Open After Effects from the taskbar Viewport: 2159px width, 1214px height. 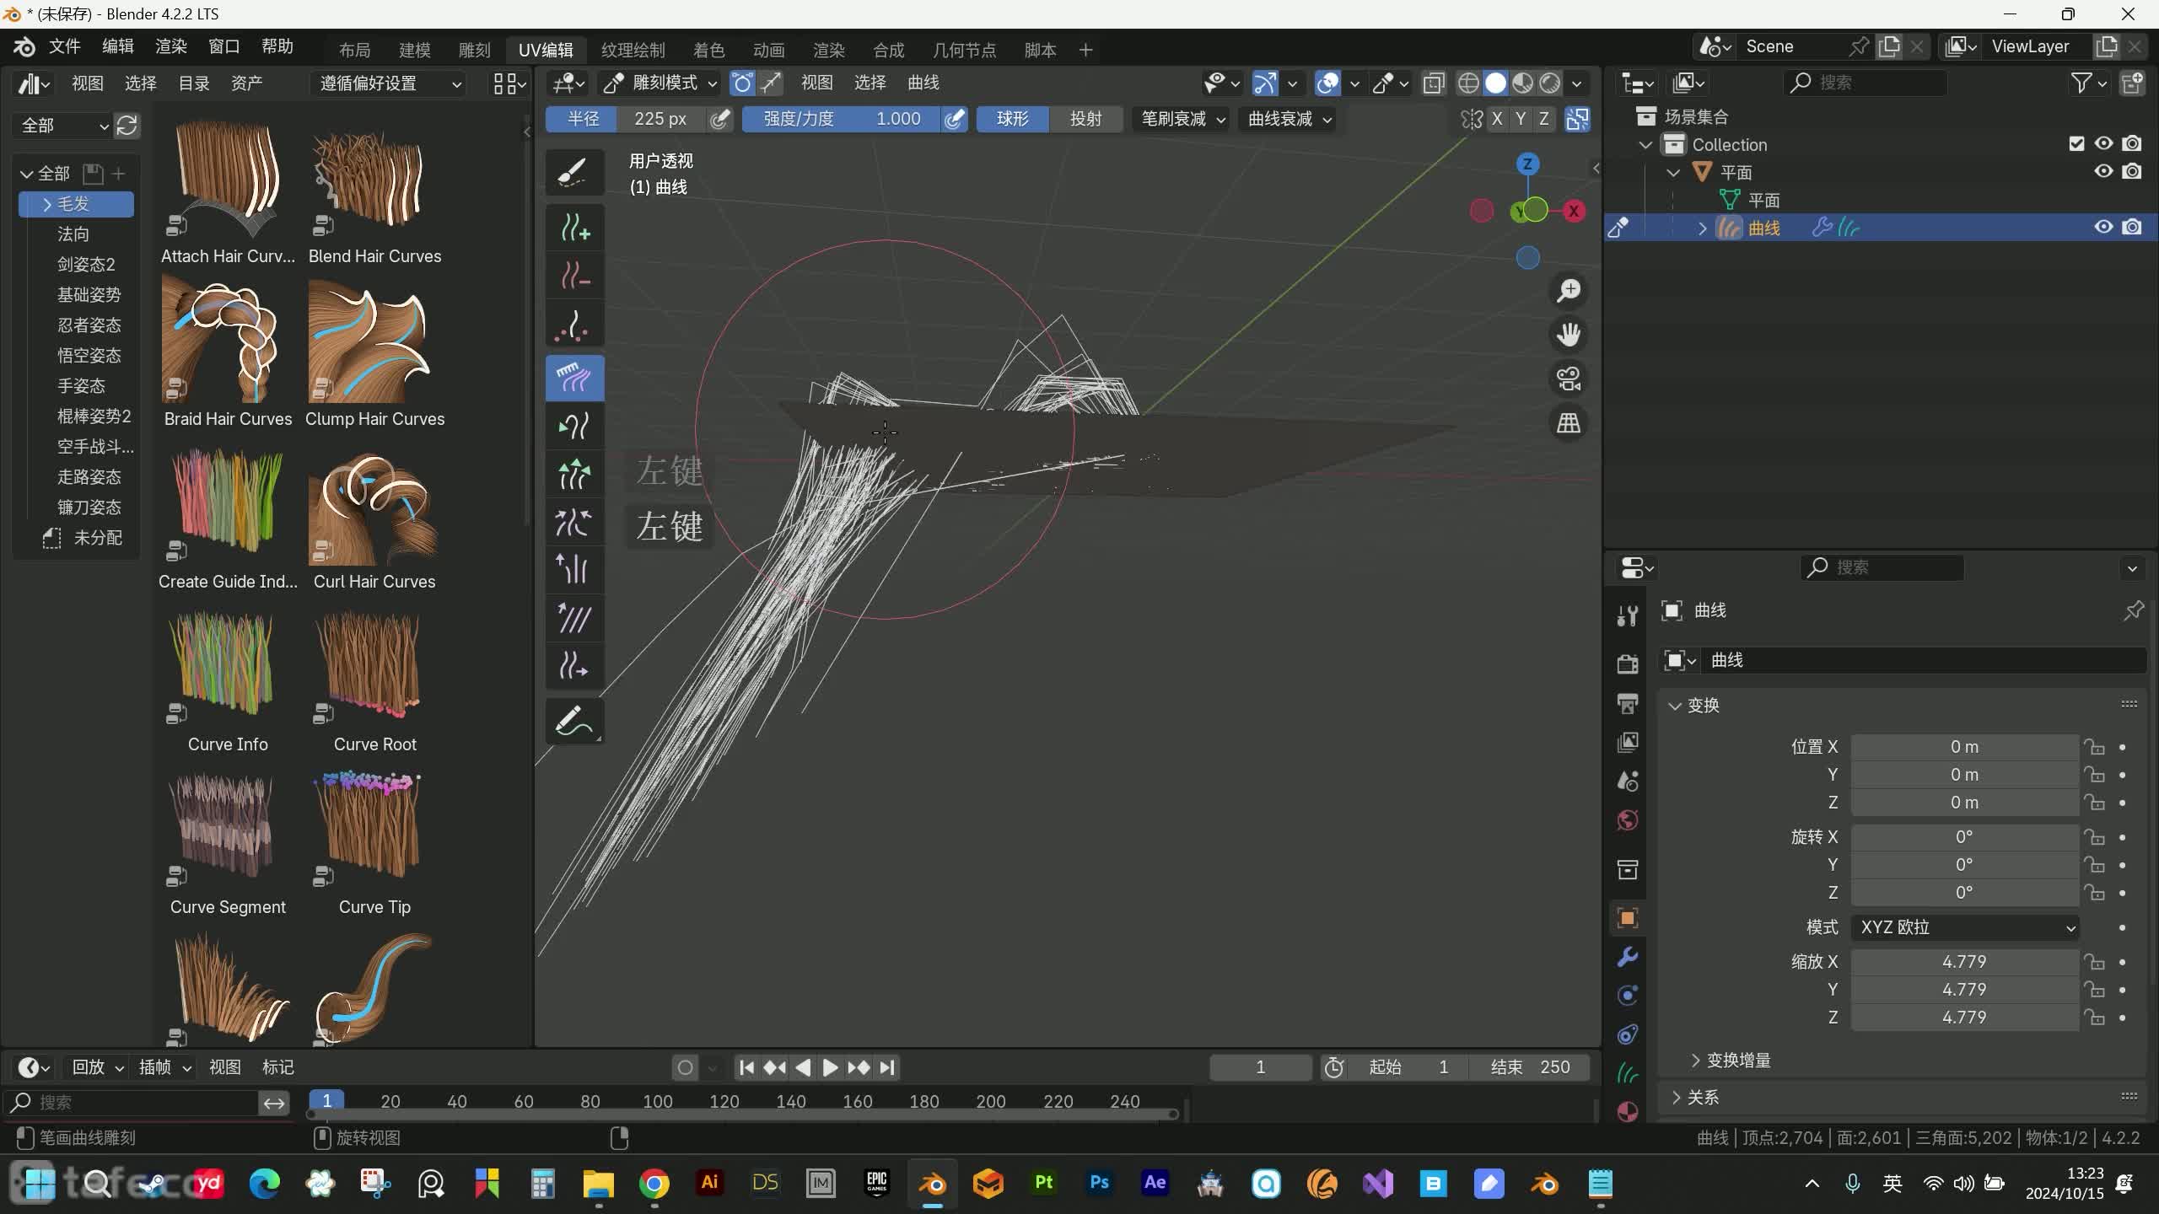[1155, 1183]
